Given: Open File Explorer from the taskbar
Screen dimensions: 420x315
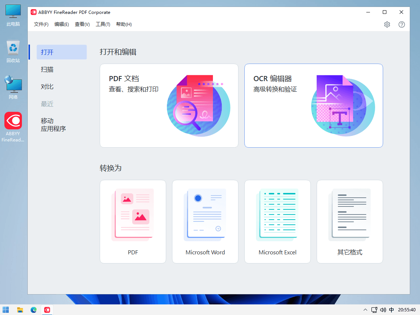Looking at the screenshot, I should pos(20,310).
